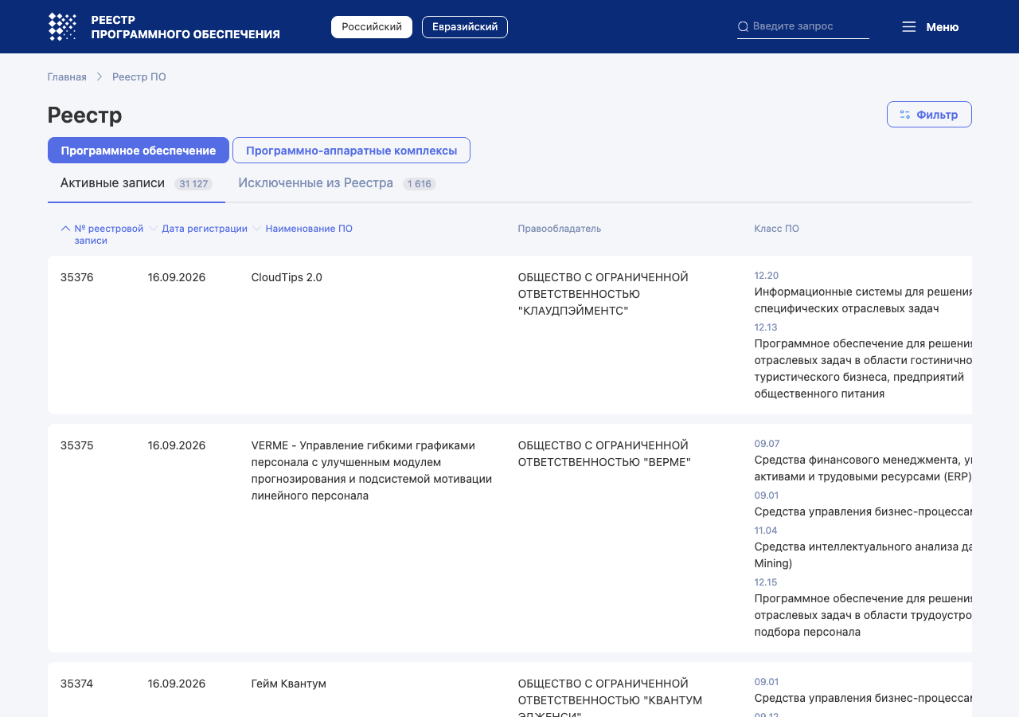1019x717 pixels.
Task: Open the CloudTips 2.0 entry
Action: 287,278
